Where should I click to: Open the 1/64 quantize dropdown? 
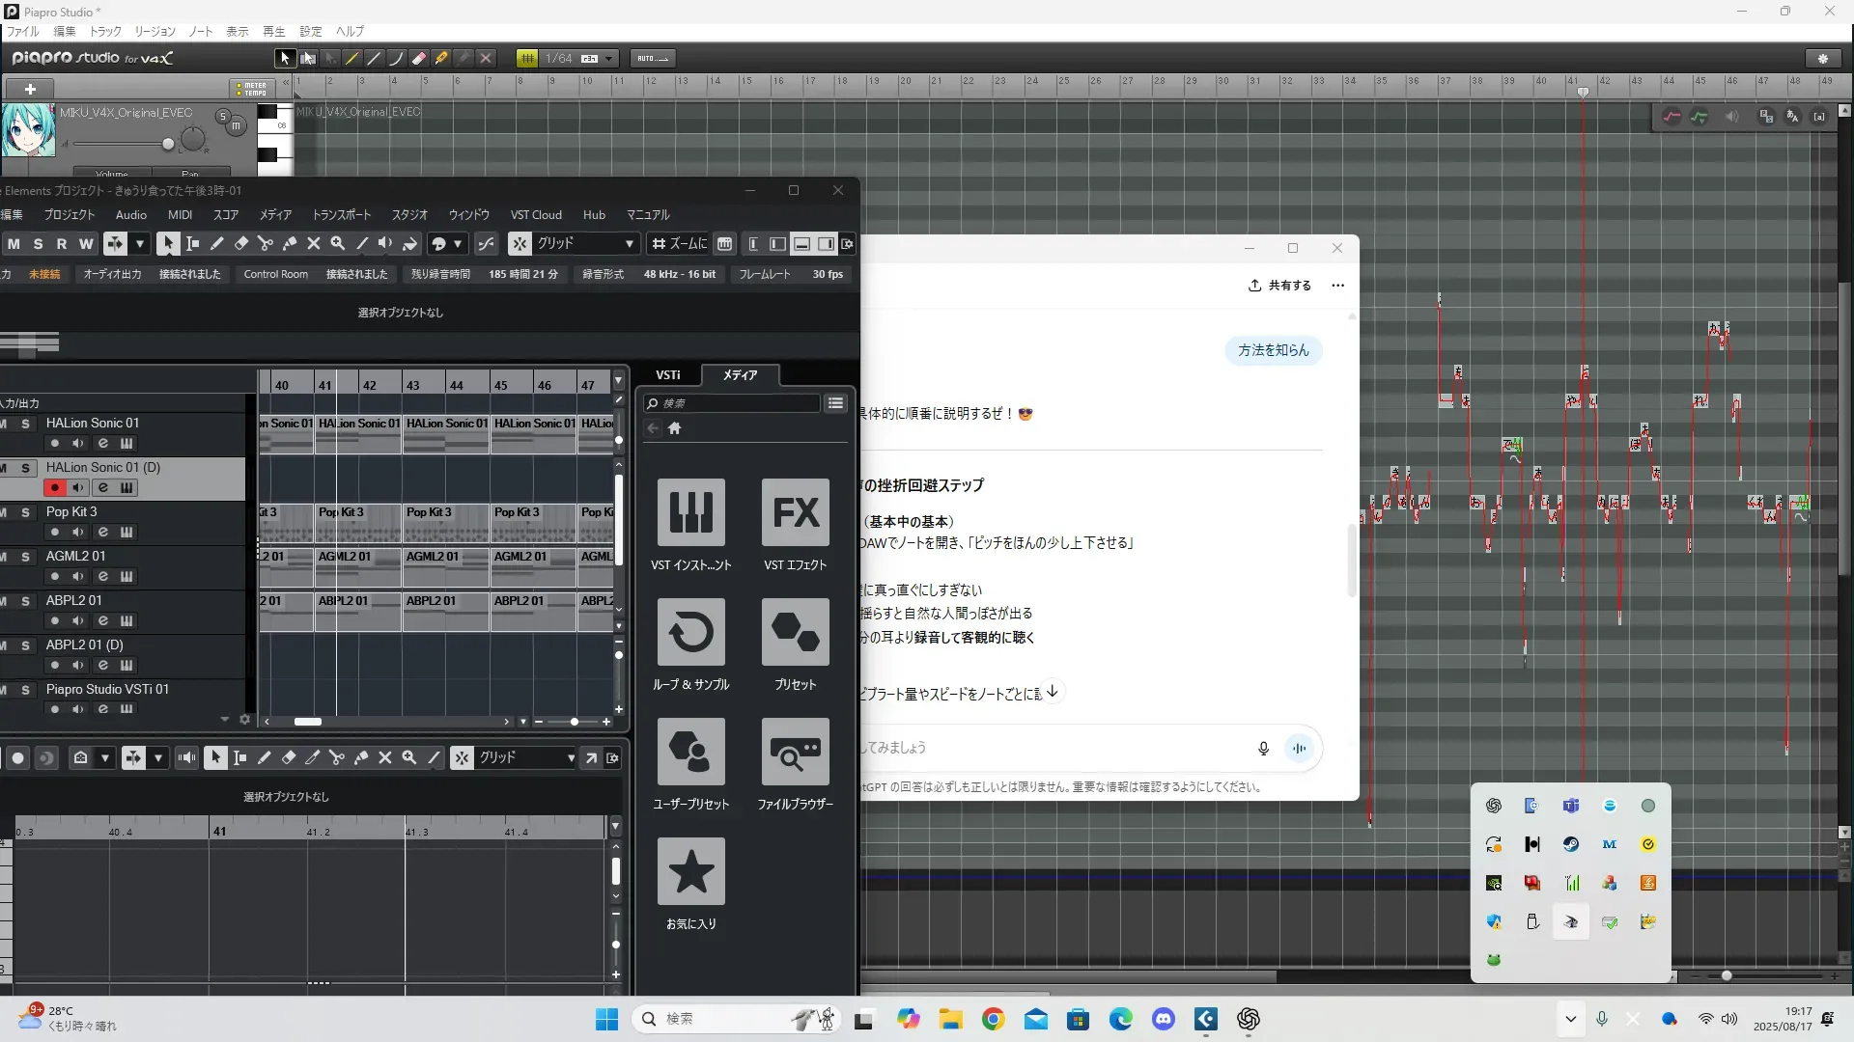point(609,58)
